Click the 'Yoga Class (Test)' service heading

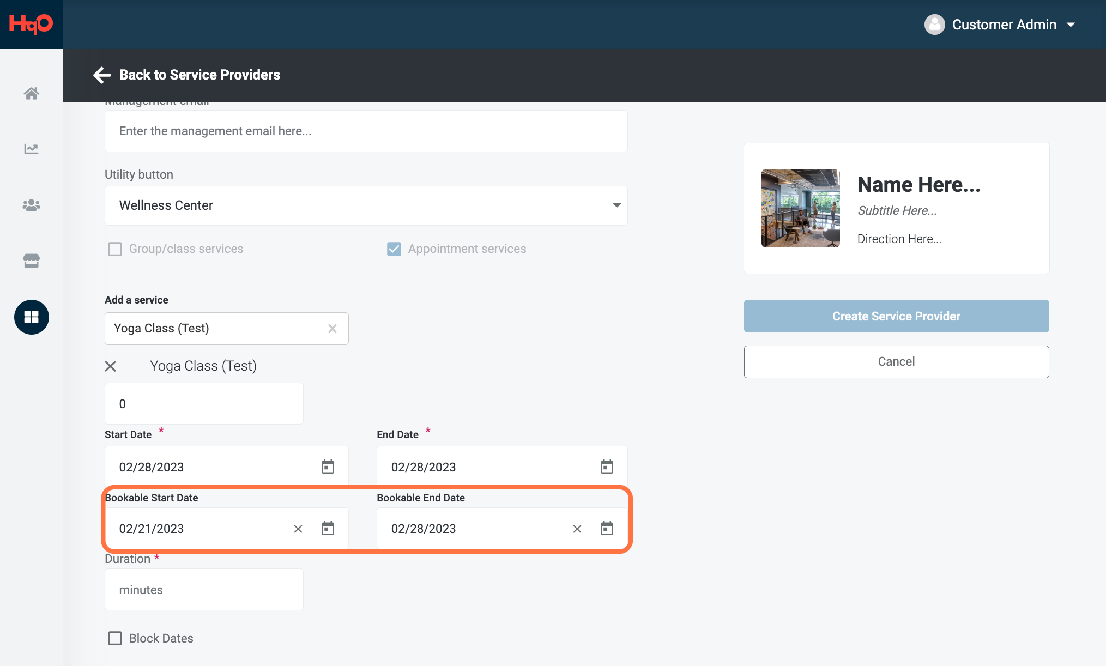(x=203, y=366)
